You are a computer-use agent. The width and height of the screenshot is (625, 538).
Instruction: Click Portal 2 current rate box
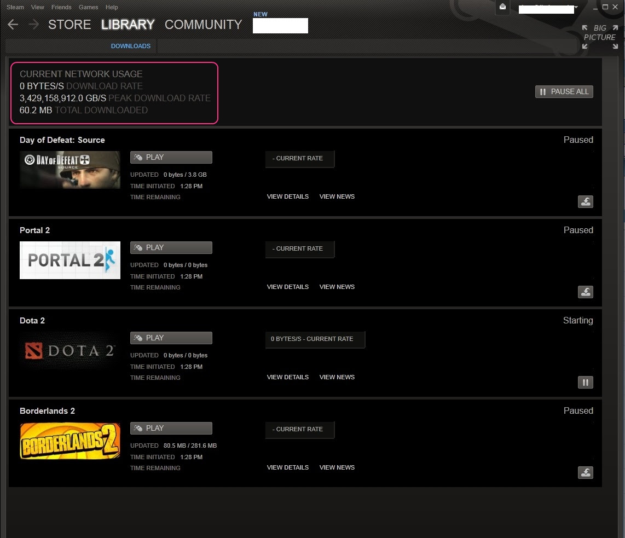300,248
